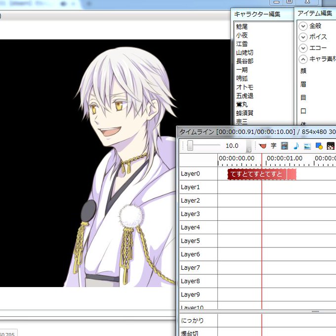Select character 鳴狐 in the list

tap(242, 79)
